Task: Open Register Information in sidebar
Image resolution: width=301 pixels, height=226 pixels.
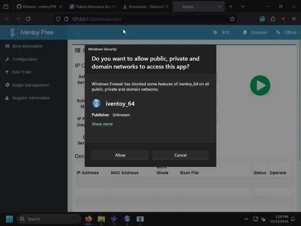Action: (x=31, y=98)
